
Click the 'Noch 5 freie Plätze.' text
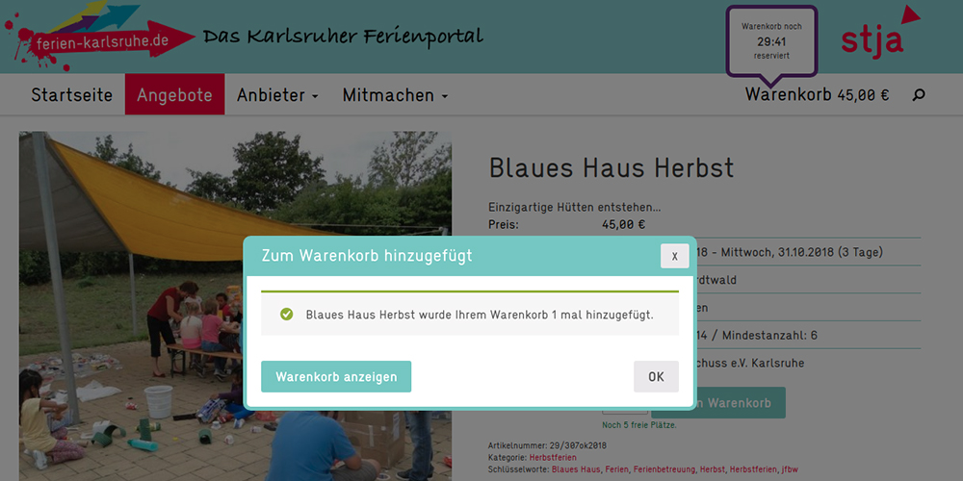pyautogui.click(x=638, y=424)
